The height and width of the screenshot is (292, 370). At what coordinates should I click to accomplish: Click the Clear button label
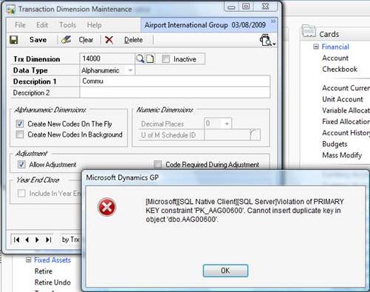click(86, 40)
